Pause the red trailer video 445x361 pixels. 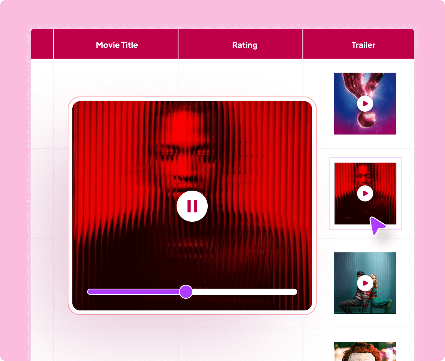click(x=192, y=206)
